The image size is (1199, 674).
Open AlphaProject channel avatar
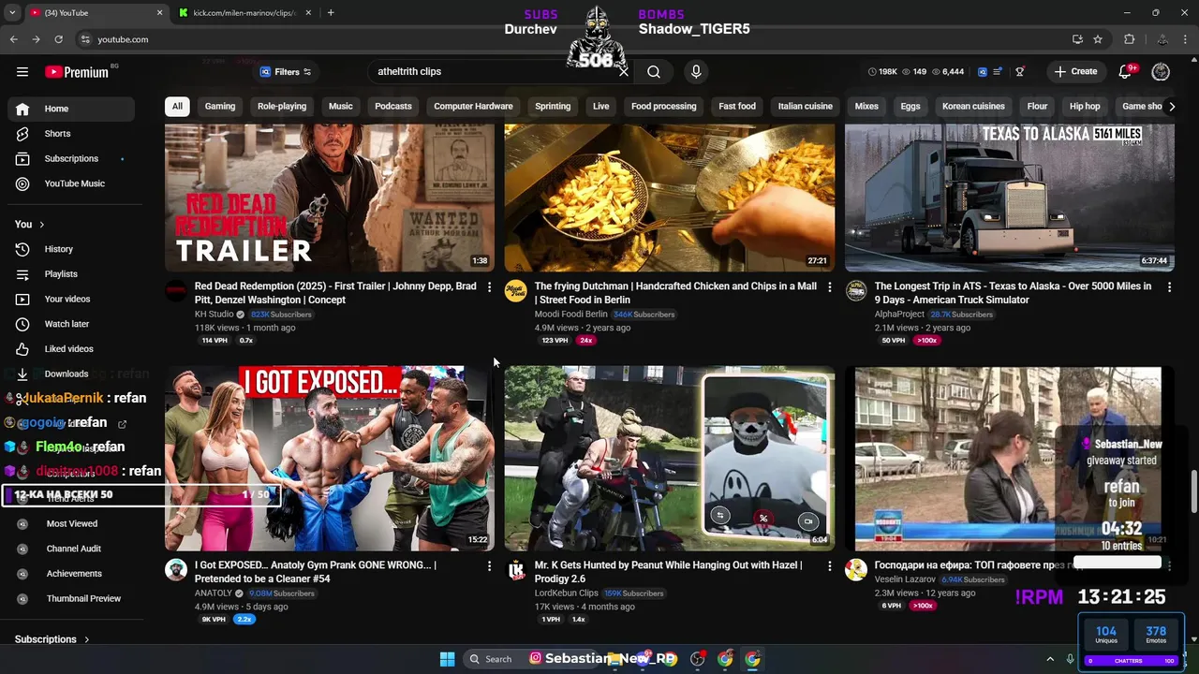(x=856, y=291)
